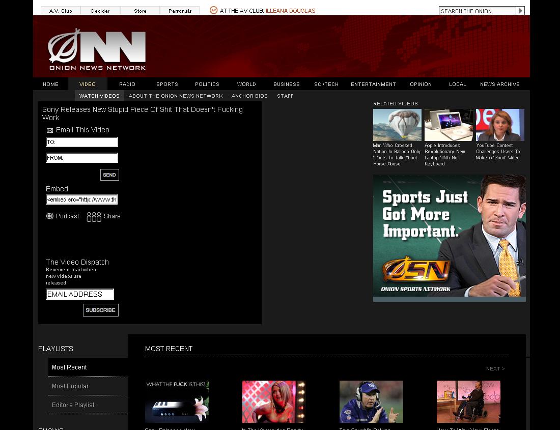Open the Sony device video thumbnail
The width and height of the screenshot is (560, 430).
click(x=177, y=402)
